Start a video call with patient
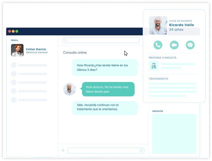 [174, 45]
